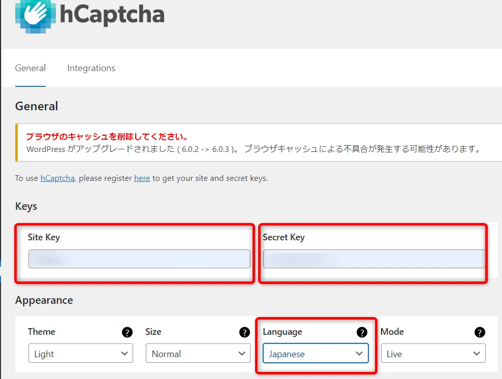Click the hCaptcha hand logo

coord(35,16)
